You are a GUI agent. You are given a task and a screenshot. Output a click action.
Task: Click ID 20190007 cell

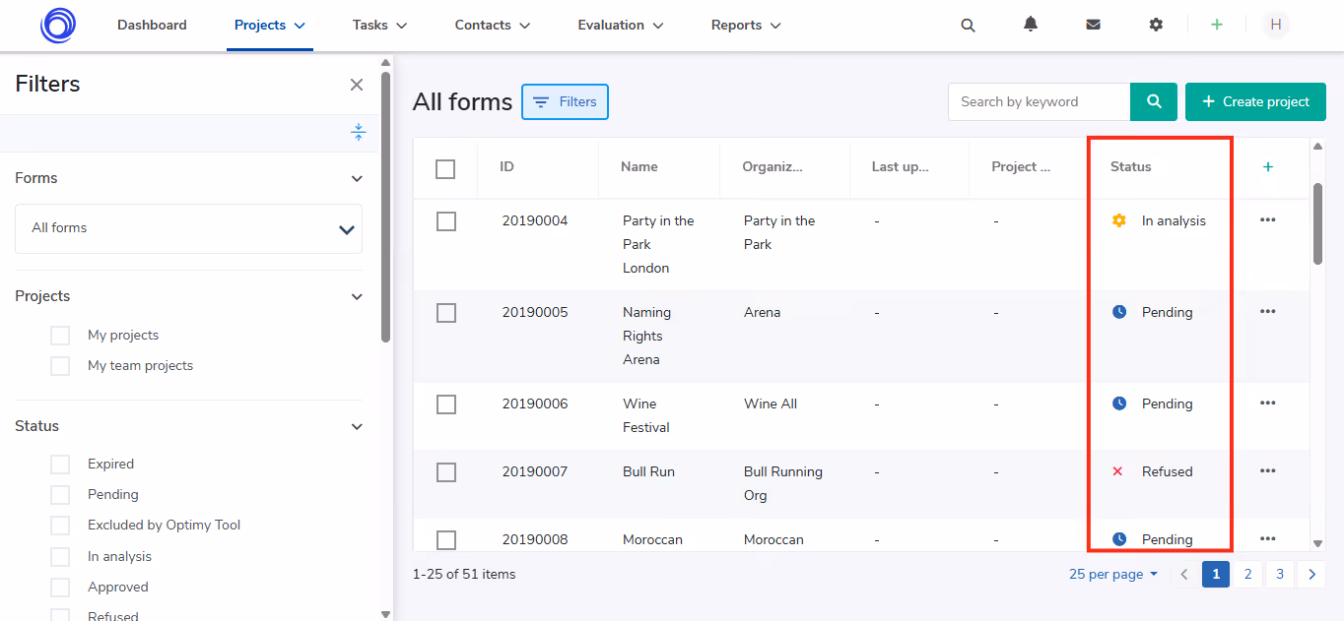click(x=535, y=471)
